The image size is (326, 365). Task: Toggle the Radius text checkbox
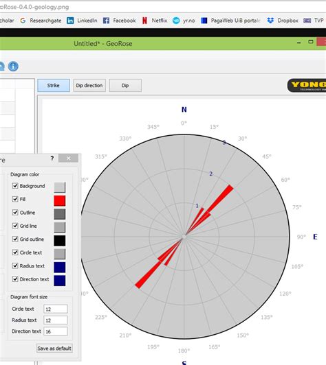[x=15, y=266]
